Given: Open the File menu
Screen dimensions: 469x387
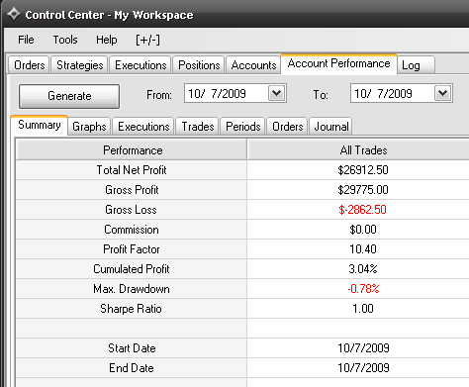Looking at the screenshot, I should point(26,40).
